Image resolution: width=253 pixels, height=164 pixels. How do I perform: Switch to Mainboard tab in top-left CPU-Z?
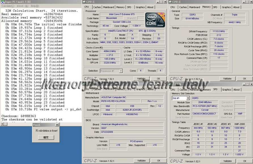[109, 7]
